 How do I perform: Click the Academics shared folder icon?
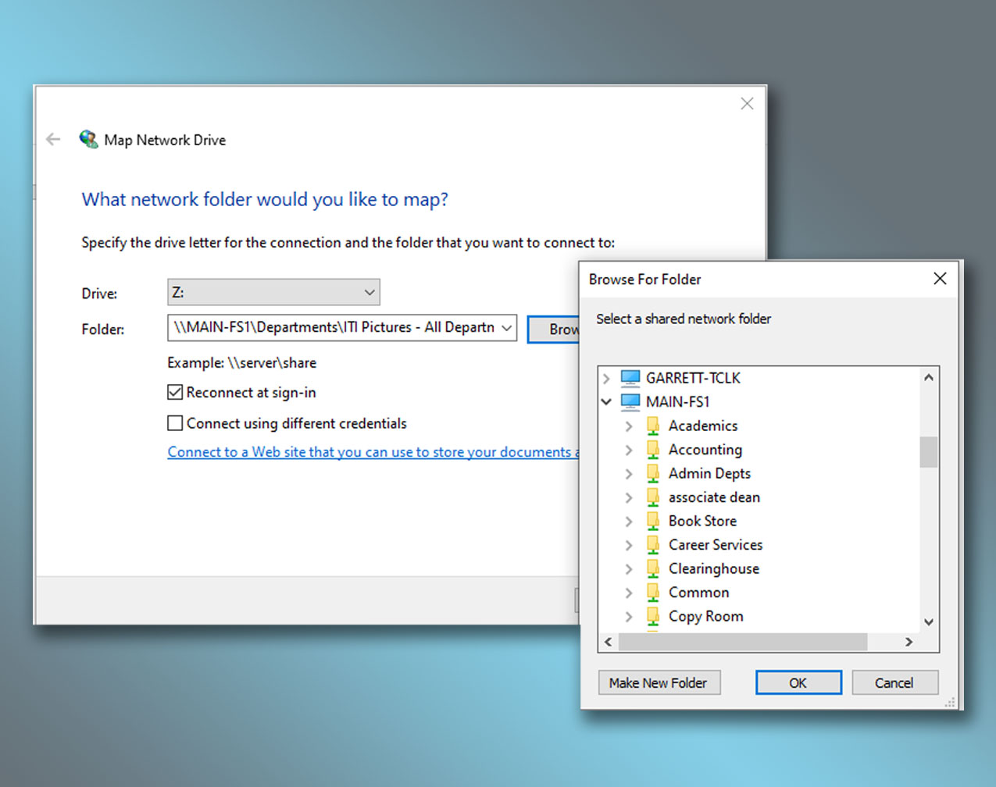(x=653, y=426)
